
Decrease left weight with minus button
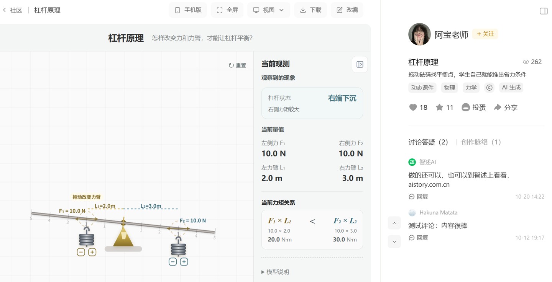pyautogui.click(x=81, y=252)
